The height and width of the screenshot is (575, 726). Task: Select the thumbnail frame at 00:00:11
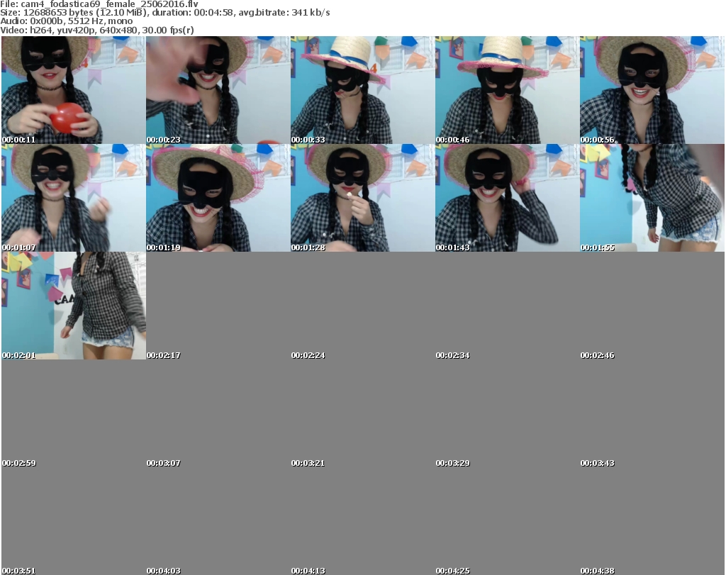[74, 90]
